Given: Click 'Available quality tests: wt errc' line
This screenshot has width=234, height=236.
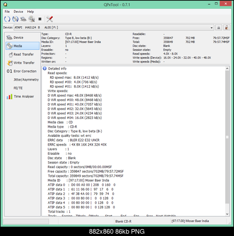Looking at the screenshot, I should 69,136.
